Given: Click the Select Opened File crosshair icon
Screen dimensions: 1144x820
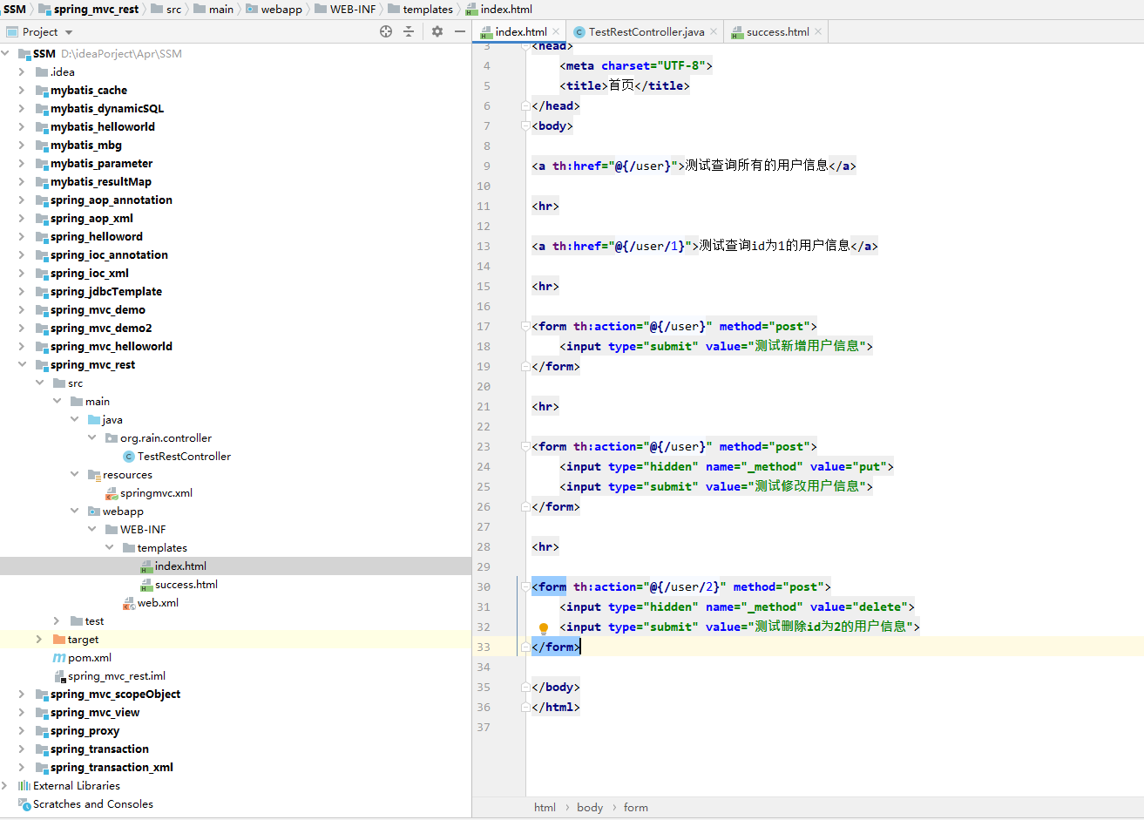Looking at the screenshot, I should point(384,30).
